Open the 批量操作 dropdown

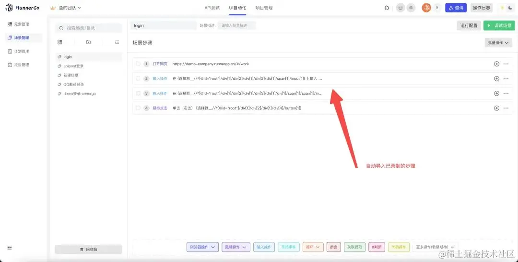pos(498,43)
